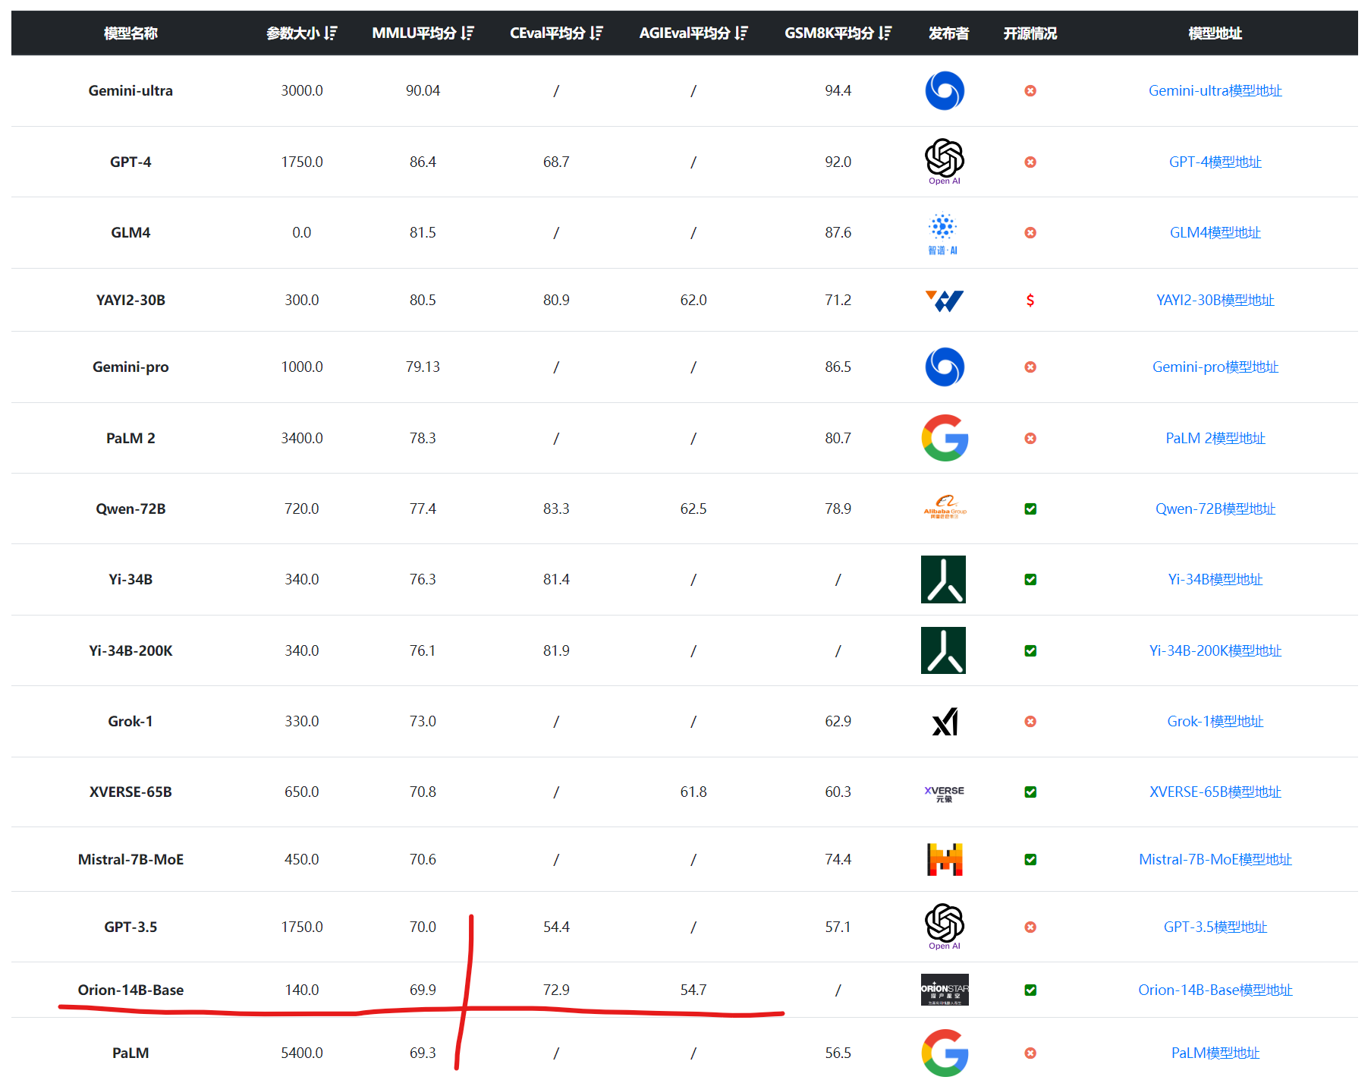Click the OrionStar logo in Orion-14B-Base row
This screenshot has width=1371, height=1080.
[x=945, y=990]
